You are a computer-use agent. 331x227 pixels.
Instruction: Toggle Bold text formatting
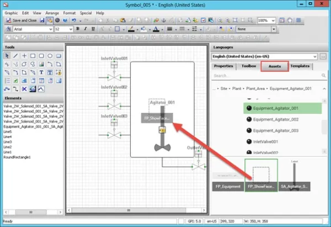[x=79, y=29]
